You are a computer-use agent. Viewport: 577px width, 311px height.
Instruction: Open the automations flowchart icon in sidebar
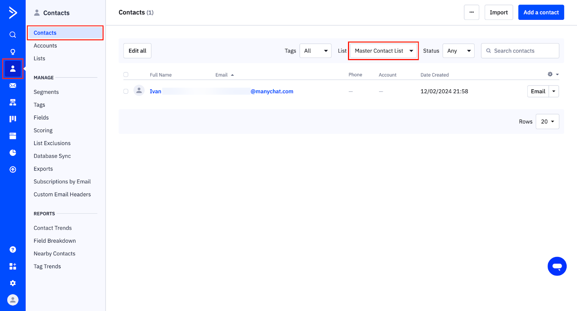pyautogui.click(x=13, y=103)
